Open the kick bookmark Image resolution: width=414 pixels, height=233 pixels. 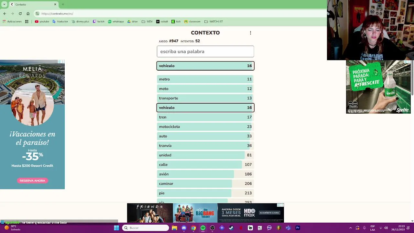[x=176, y=22]
